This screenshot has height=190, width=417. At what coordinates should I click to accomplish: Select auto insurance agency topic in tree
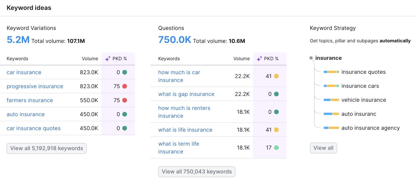371,128
